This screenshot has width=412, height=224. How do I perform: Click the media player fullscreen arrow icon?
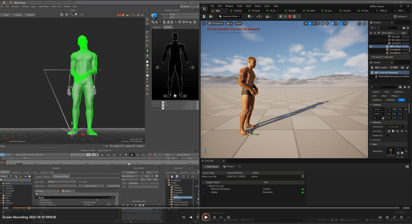click(394, 217)
